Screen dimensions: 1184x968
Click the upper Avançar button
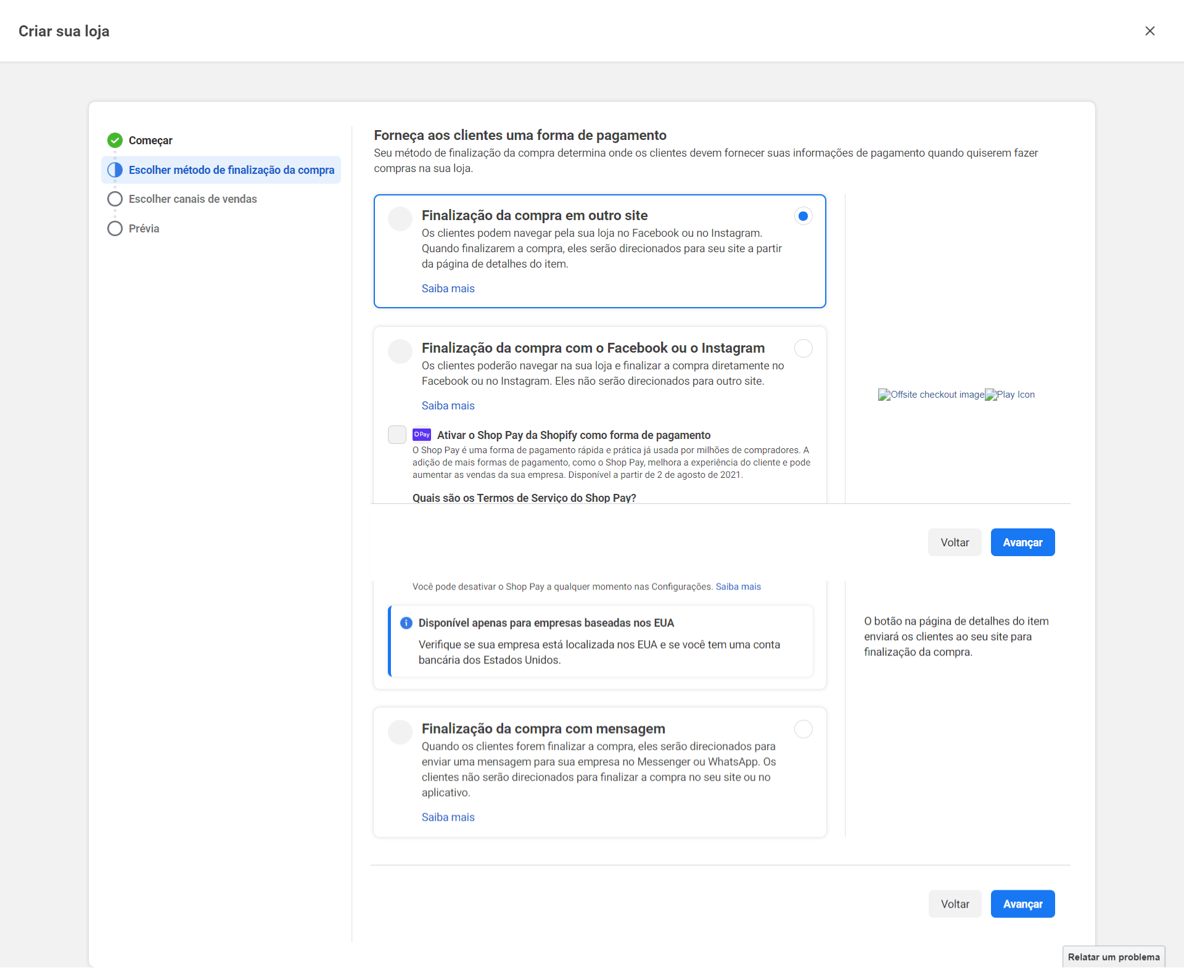[x=1022, y=543]
